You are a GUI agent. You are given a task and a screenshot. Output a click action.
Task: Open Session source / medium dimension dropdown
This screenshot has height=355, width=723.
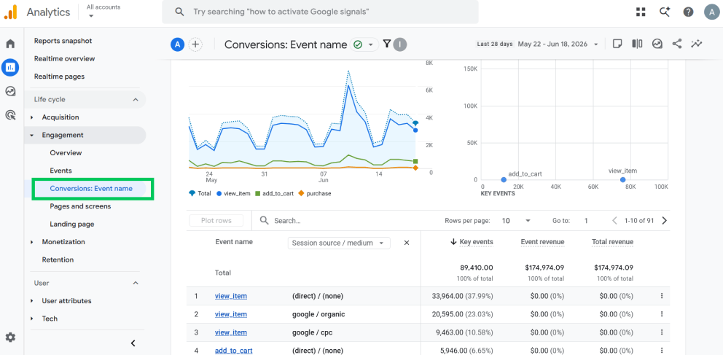pyautogui.click(x=338, y=243)
